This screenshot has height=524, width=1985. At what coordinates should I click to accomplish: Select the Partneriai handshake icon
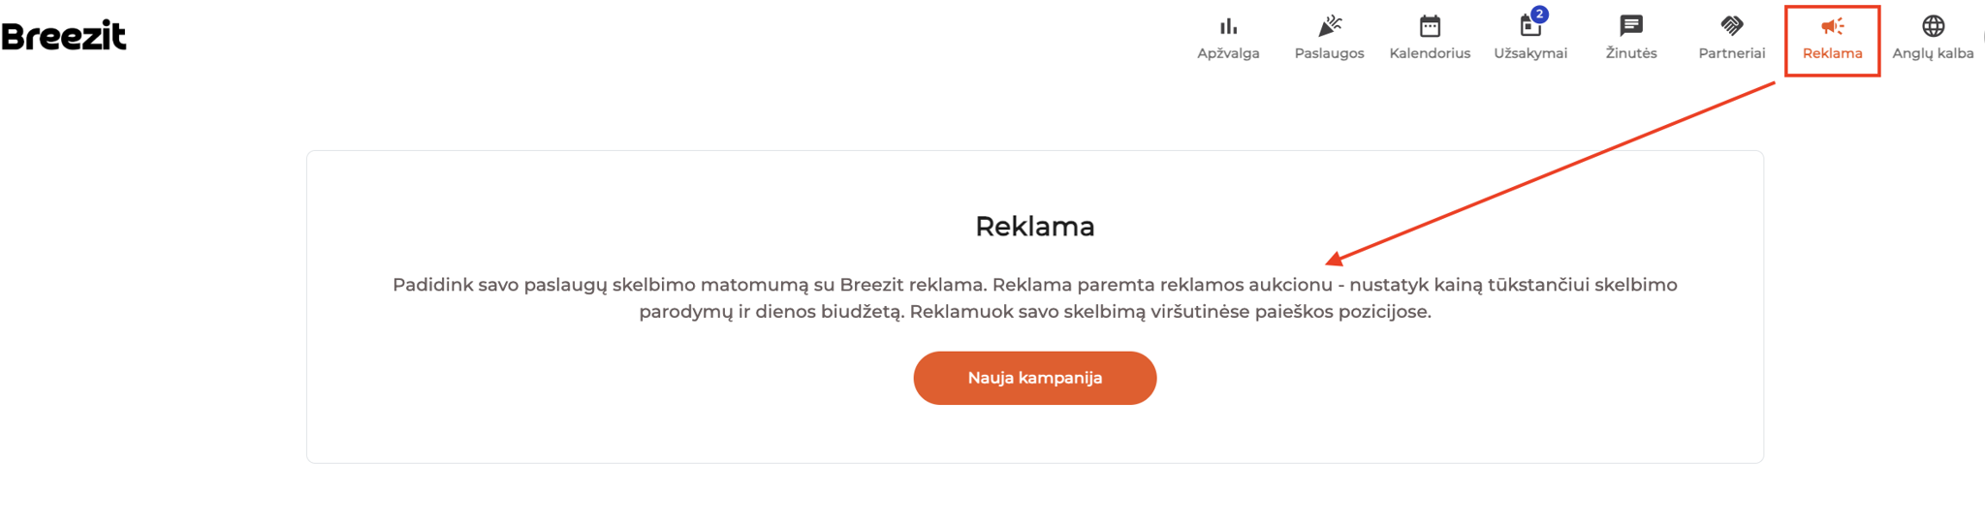1732,26
